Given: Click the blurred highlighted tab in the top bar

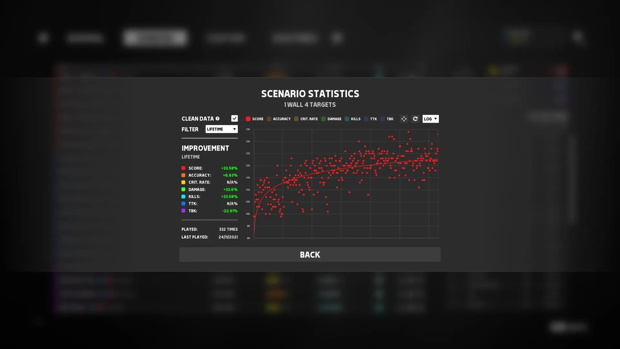Looking at the screenshot, I should [155, 38].
